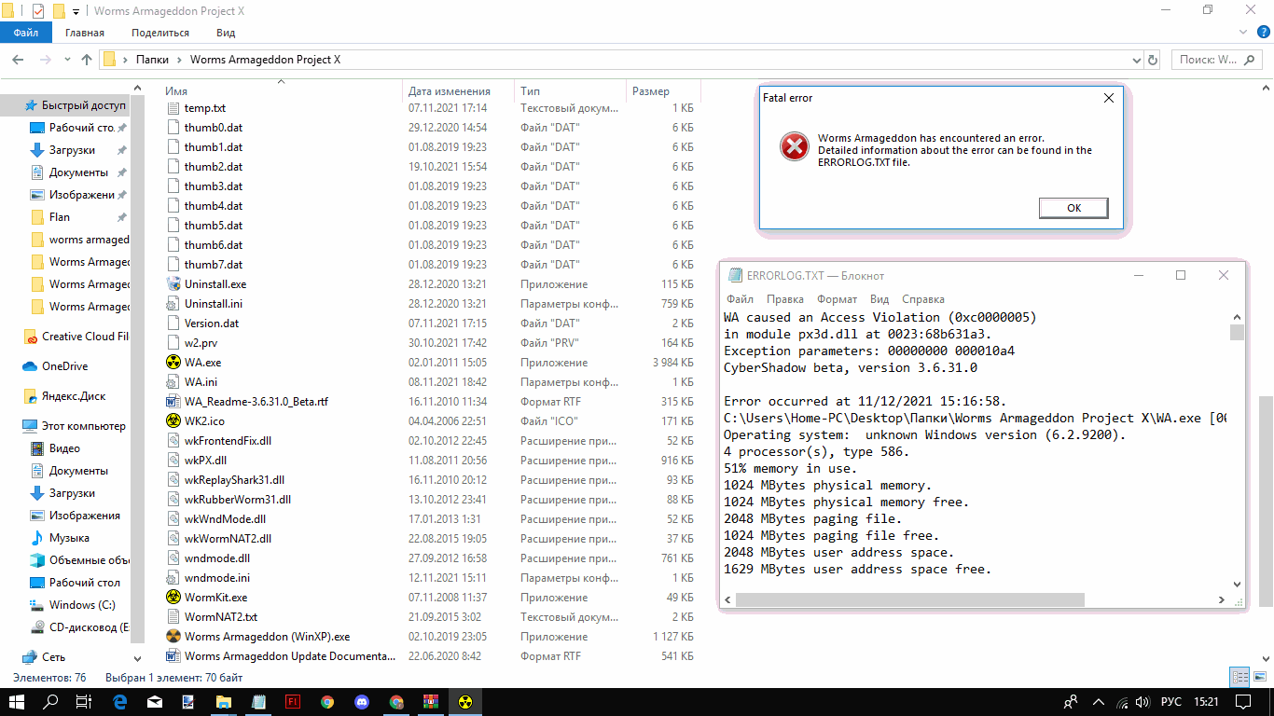The width and height of the screenshot is (1274, 716).
Task: Open Формат menu in ERRORLOG Notepad
Action: tap(838, 299)
